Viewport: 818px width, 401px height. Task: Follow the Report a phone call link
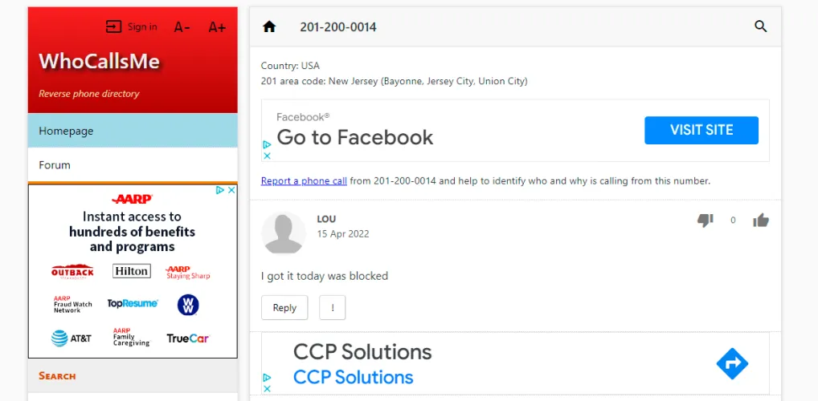304,180
